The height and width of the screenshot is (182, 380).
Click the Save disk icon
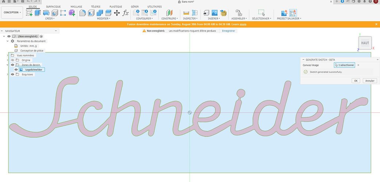coord(23,1)
